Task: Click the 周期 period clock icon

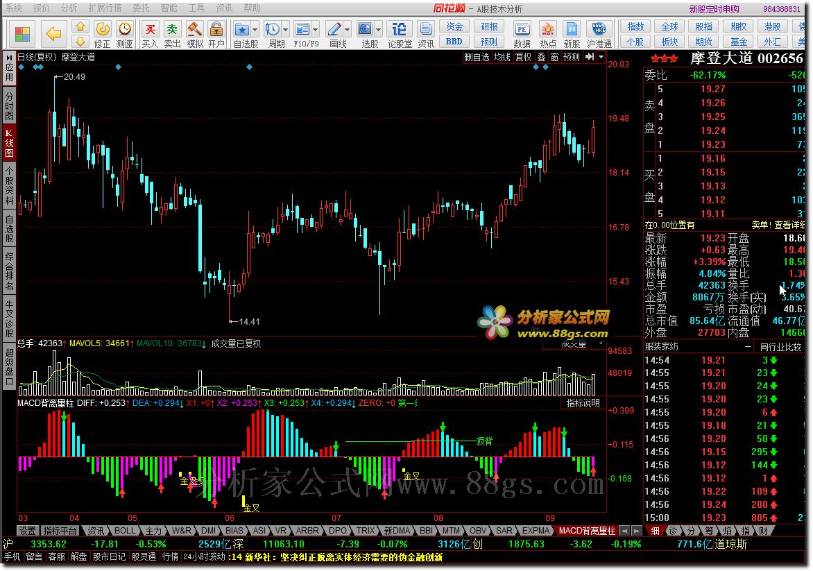Action: tap(272, 30)
